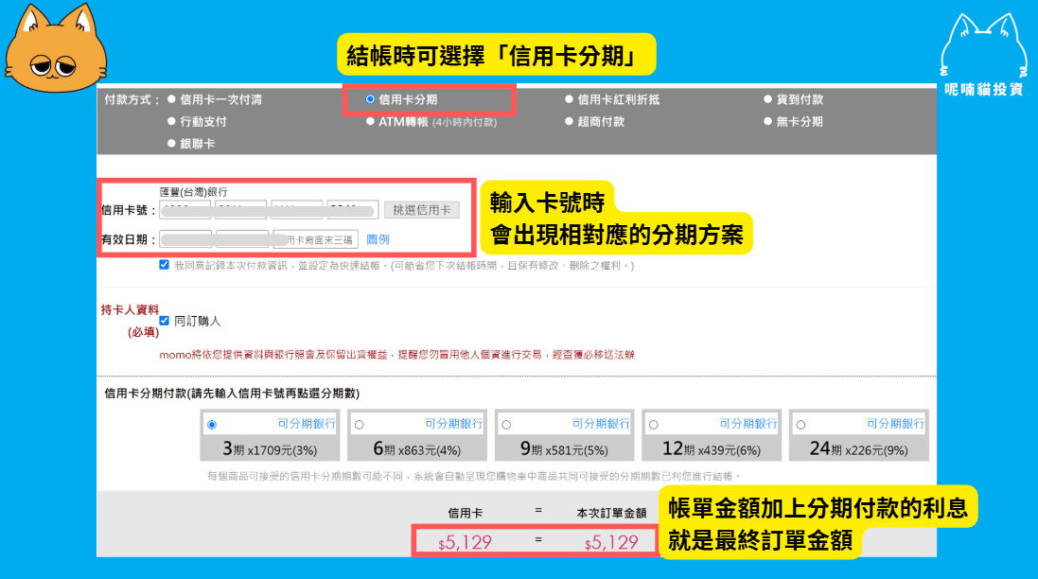Select 行動支付 payment option
Image resolution: width=1038 pixels, height=579 pixels.
click(171, 121)
